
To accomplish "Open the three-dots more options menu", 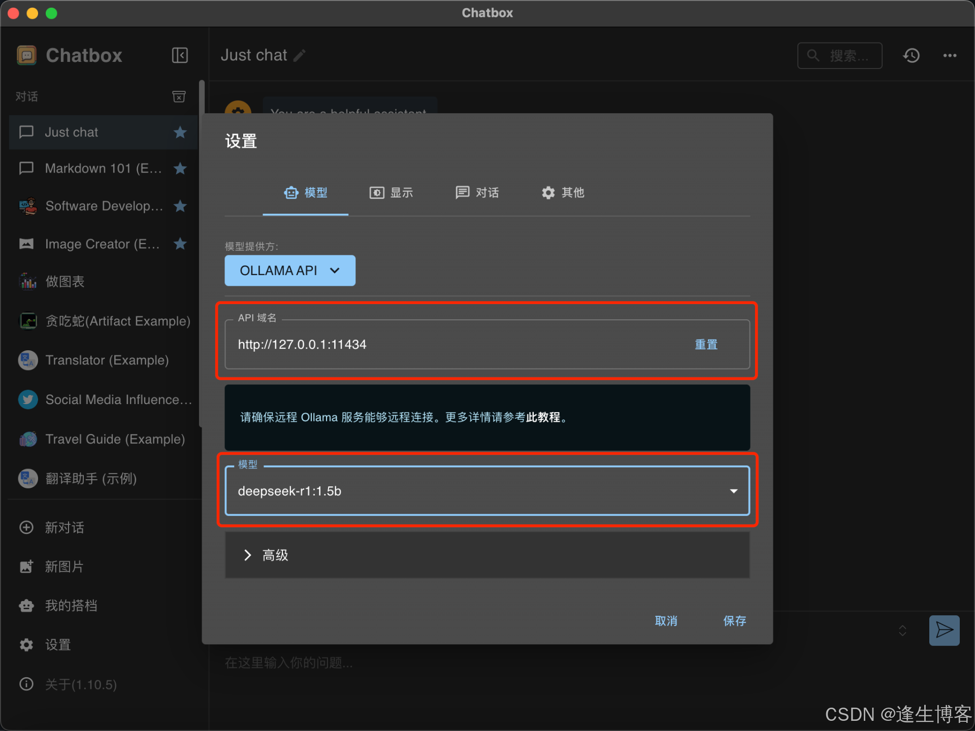I will pyautogui.click(x=950, y=55).
